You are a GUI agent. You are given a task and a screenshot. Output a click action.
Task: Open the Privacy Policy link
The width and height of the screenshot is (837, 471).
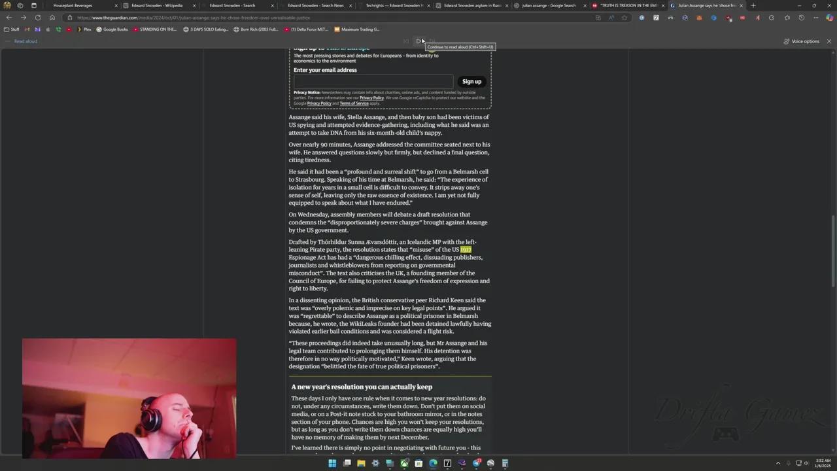[x=372, y=97]
